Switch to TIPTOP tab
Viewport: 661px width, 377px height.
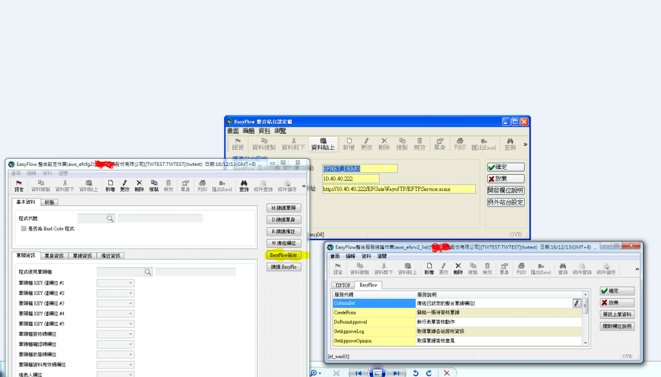click(343, 285)
